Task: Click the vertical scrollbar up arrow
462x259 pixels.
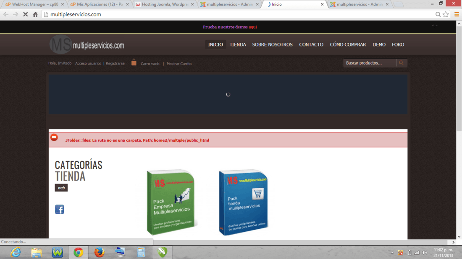Action: tap(459, 23)
